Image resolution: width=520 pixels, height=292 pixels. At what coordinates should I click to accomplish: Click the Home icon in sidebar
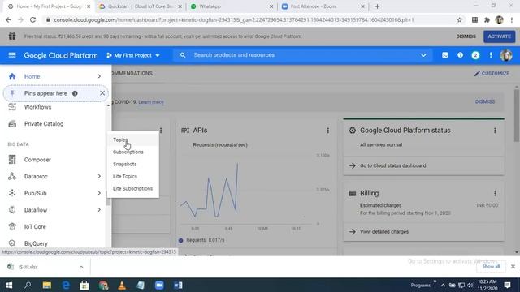pyautogui.click(x=12, y=76)
